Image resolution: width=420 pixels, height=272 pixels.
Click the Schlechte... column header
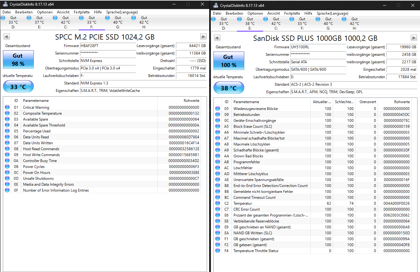(344, 102)
